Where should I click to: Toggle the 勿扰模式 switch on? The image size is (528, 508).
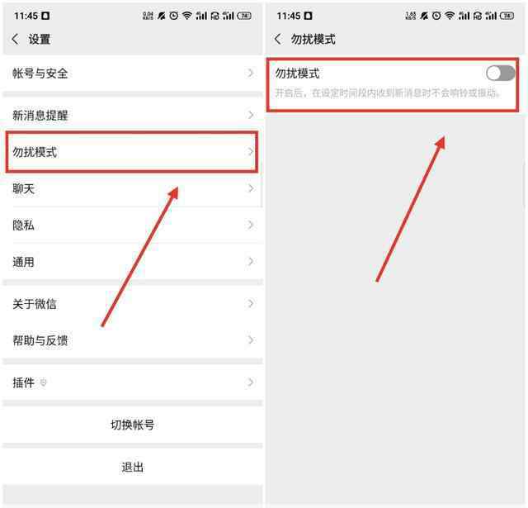click(x=500, y=73)
